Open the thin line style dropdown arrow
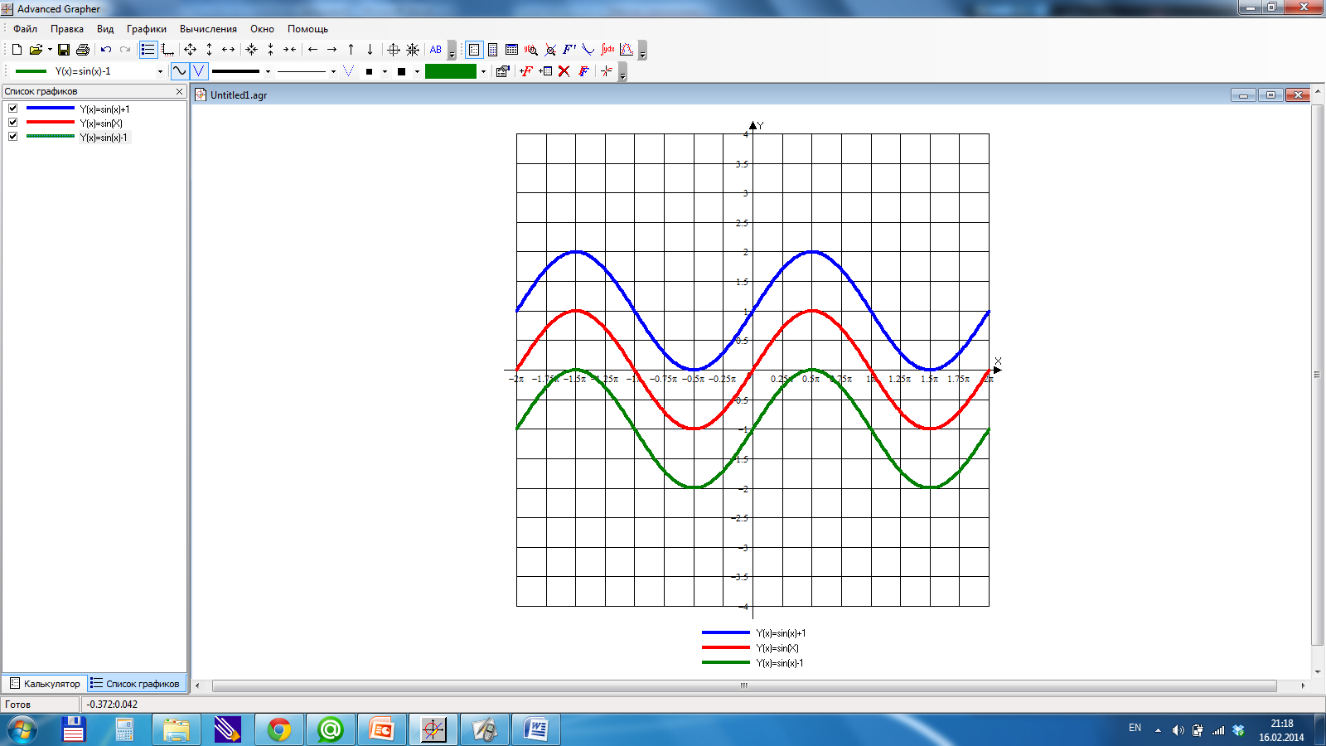This screenshot has height=746, width=1326. click(333, 72)
